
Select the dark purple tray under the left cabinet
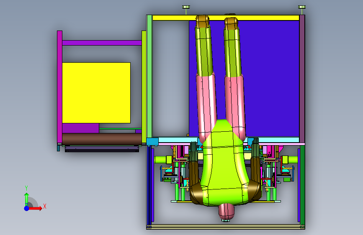[x=102, y=149]
